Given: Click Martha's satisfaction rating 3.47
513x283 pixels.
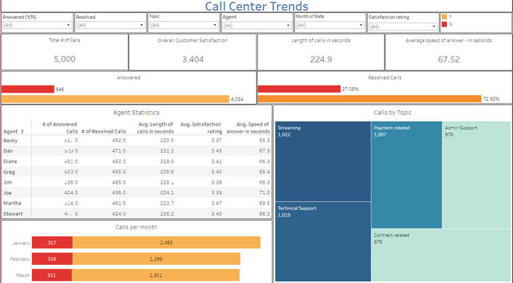Looking at the screenshot, I should click(x=217, y=203).
